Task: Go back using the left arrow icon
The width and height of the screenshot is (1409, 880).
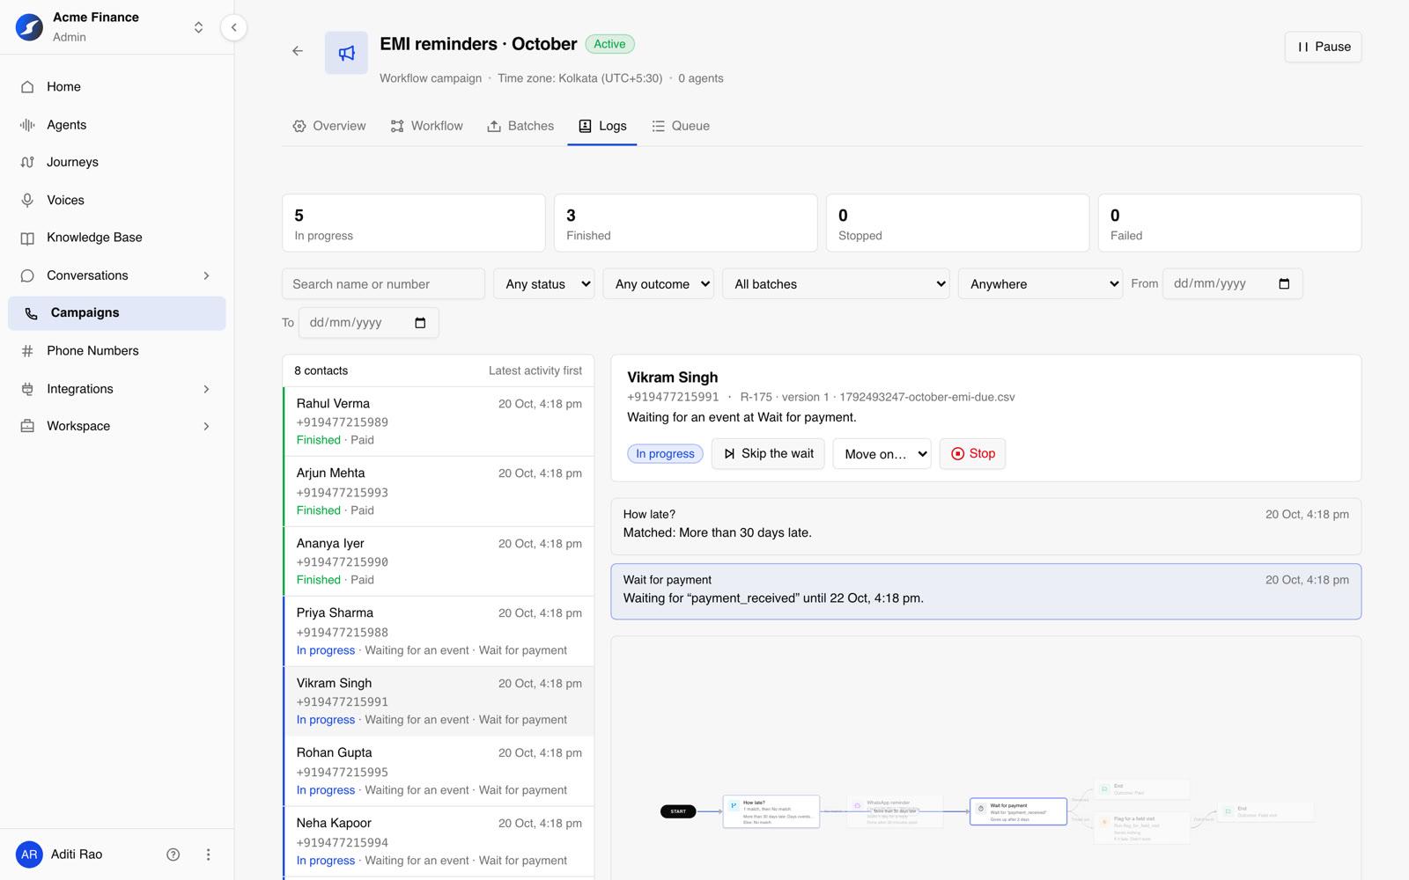Action: pos(298,51)
